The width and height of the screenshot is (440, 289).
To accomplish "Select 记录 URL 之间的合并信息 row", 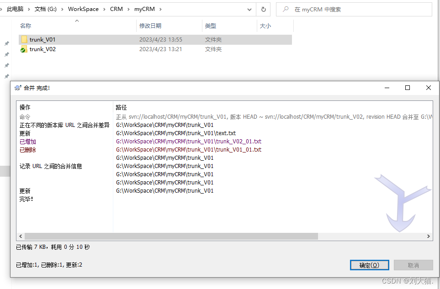I will point(224,166).
